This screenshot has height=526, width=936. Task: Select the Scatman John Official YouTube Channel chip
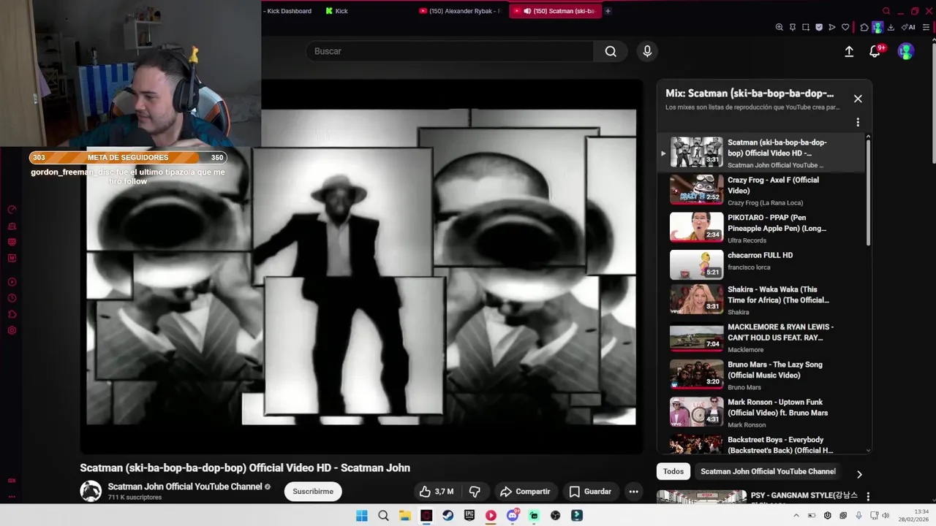tap(768, 471)
